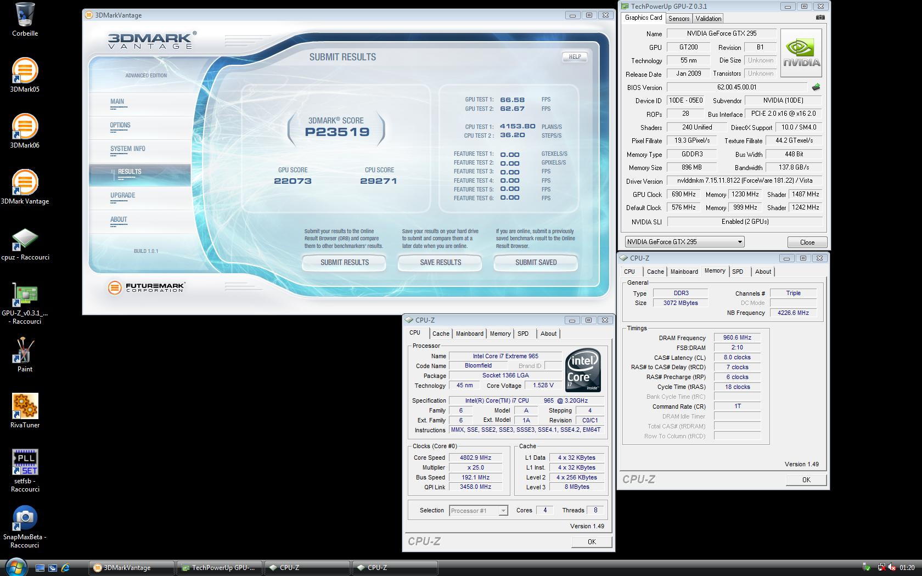Click the 3DMark score P23519

point(337,132)
